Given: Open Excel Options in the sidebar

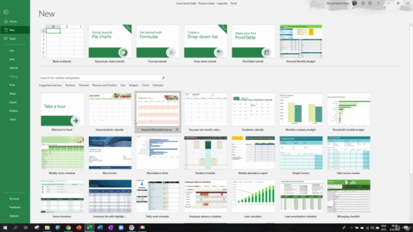Looking at the screenshot, I should [x=15, y=216].
